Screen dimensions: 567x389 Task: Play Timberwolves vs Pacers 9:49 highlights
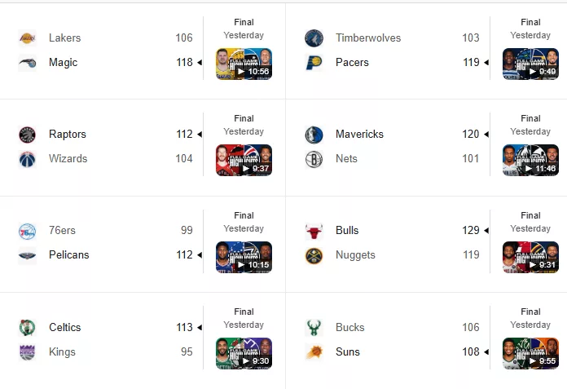point(530,64)
